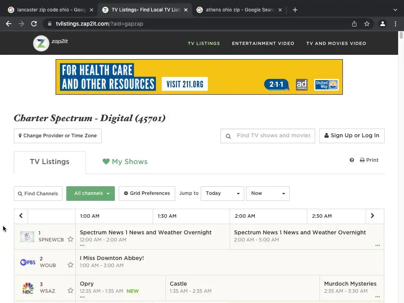Open the share page icon
The width and height of the screenshot is (404, 303).
click(354, 24)
